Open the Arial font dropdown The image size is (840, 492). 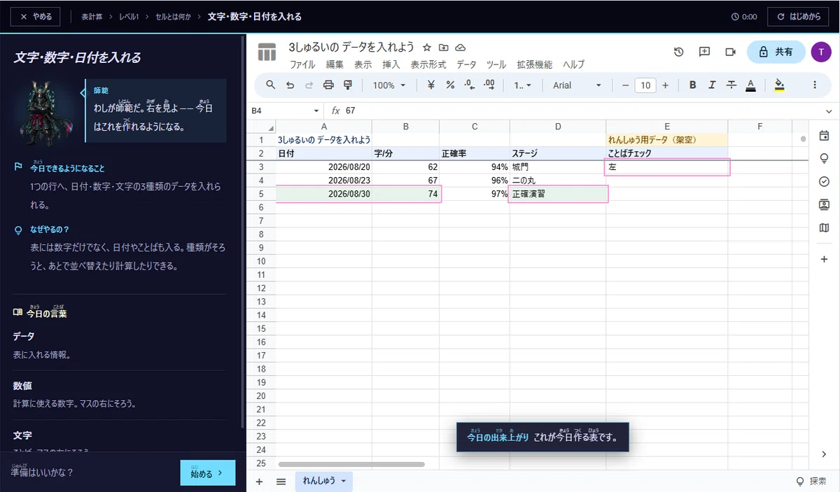577,85
